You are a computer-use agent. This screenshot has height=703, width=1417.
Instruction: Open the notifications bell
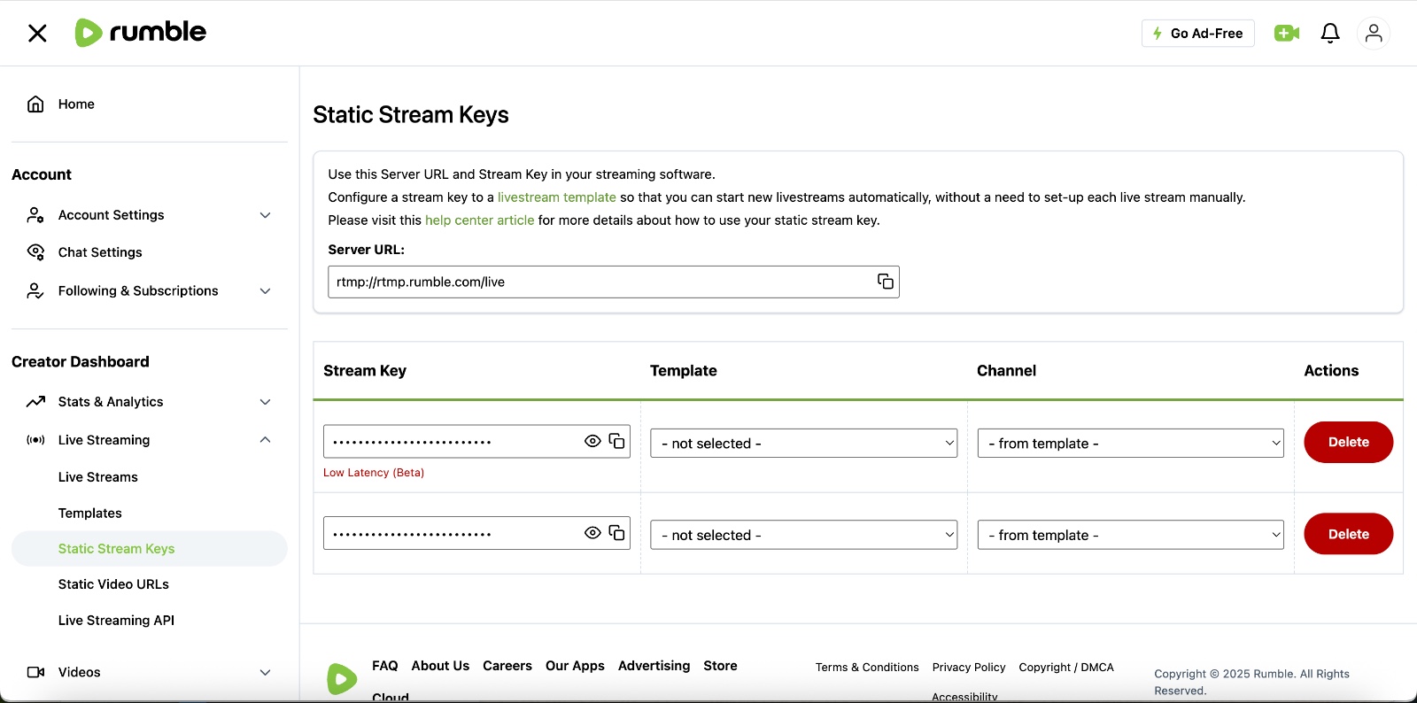click(1329, 34)
